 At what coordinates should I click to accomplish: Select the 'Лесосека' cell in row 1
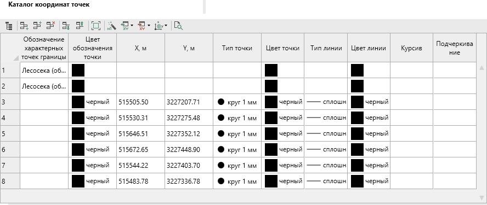pos(44,71)
